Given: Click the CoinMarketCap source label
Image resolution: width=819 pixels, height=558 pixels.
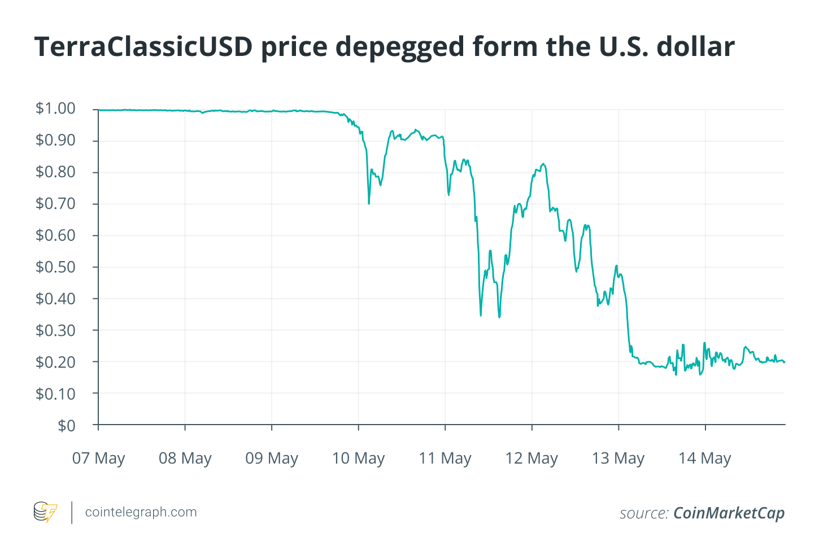Looking at the screenshot, I should 729,513.
